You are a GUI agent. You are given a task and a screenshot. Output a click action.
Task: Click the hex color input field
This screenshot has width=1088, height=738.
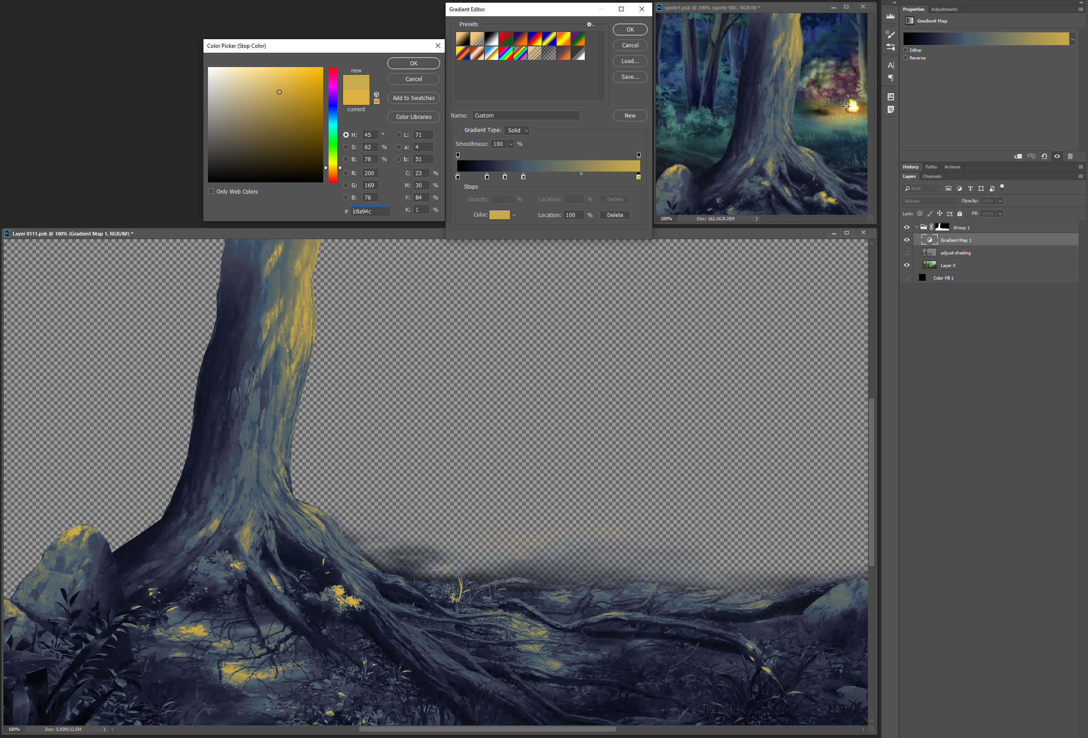point(371,212)
